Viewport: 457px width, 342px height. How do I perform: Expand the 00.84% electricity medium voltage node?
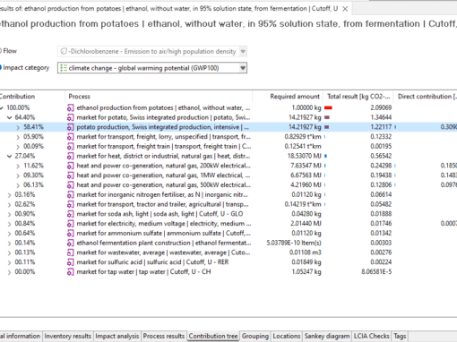pos(9,224)
